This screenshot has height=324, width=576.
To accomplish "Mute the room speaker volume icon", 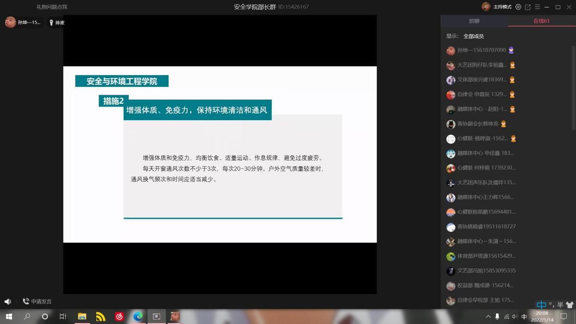I will [x=7, y=302].
